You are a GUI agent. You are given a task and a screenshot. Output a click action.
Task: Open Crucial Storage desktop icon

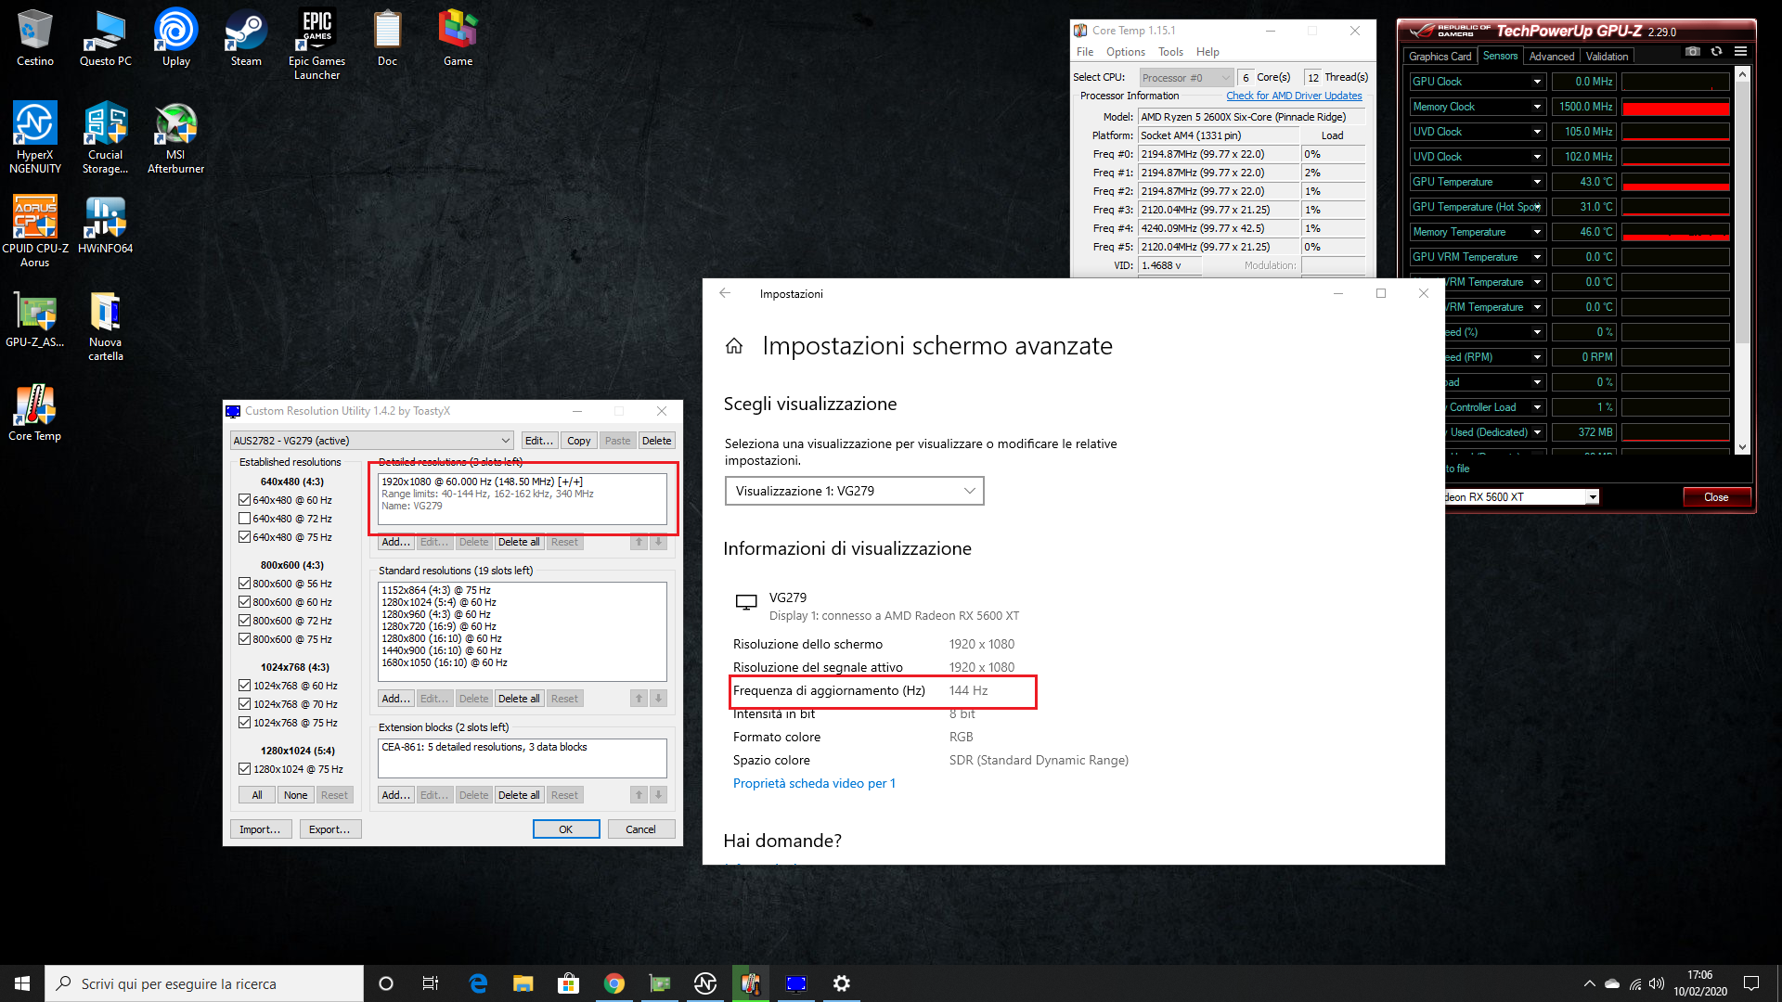(105, 137)
